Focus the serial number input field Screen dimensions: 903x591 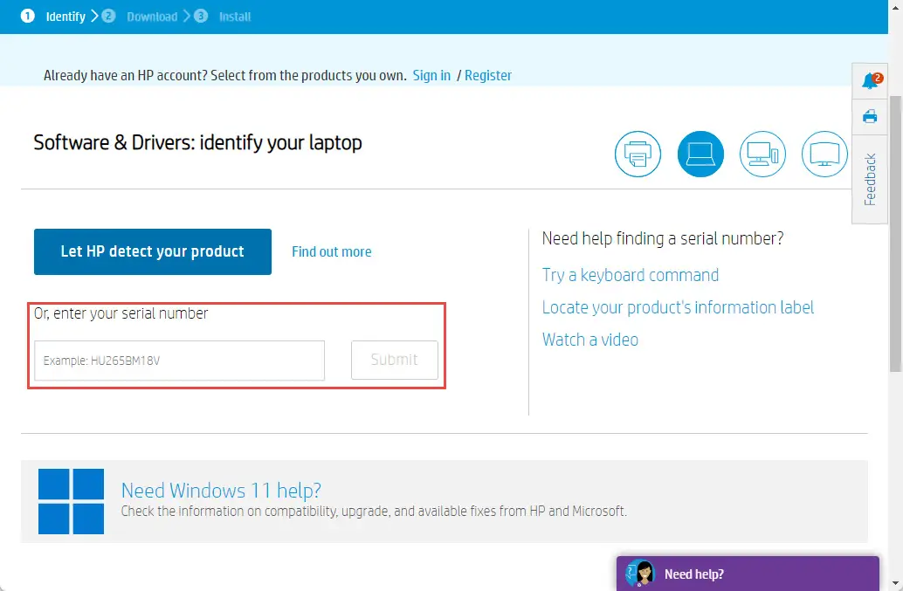point(180,361)
